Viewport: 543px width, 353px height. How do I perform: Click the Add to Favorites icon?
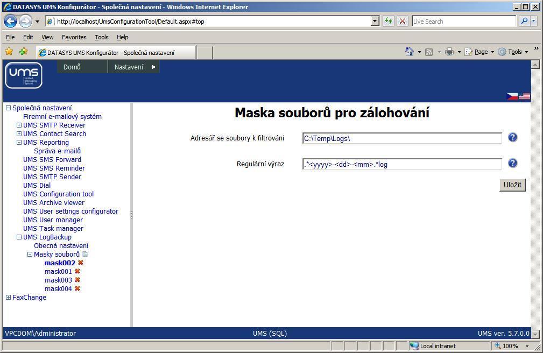(x=24, y=52)
